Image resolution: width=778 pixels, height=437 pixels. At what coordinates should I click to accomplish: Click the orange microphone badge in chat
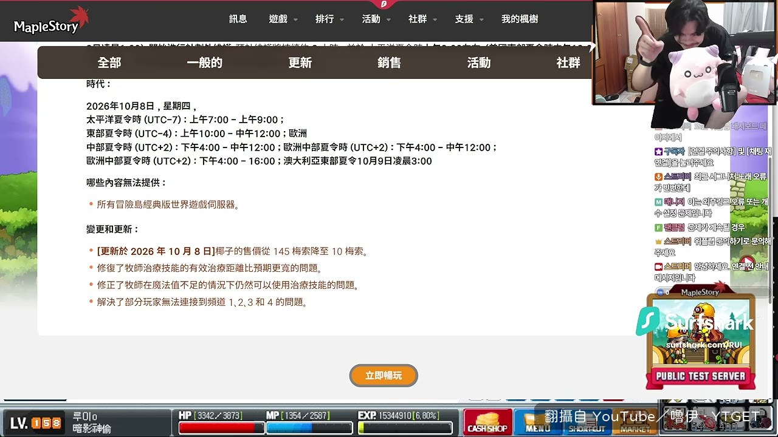658,177
